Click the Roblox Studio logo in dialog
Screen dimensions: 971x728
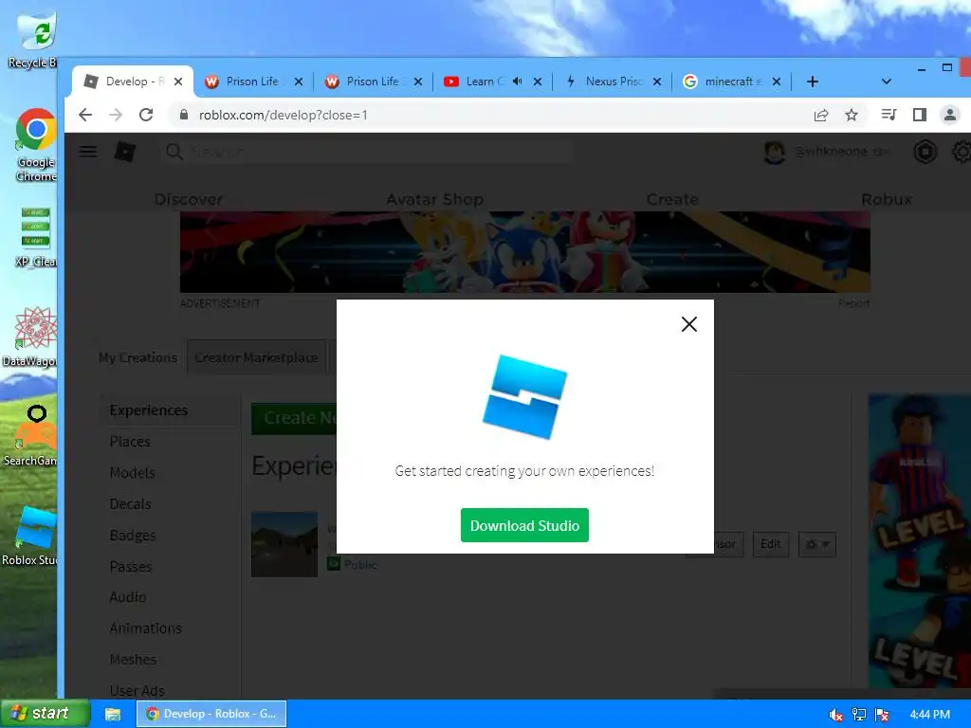pyautogui.click(x=524, y=397)
